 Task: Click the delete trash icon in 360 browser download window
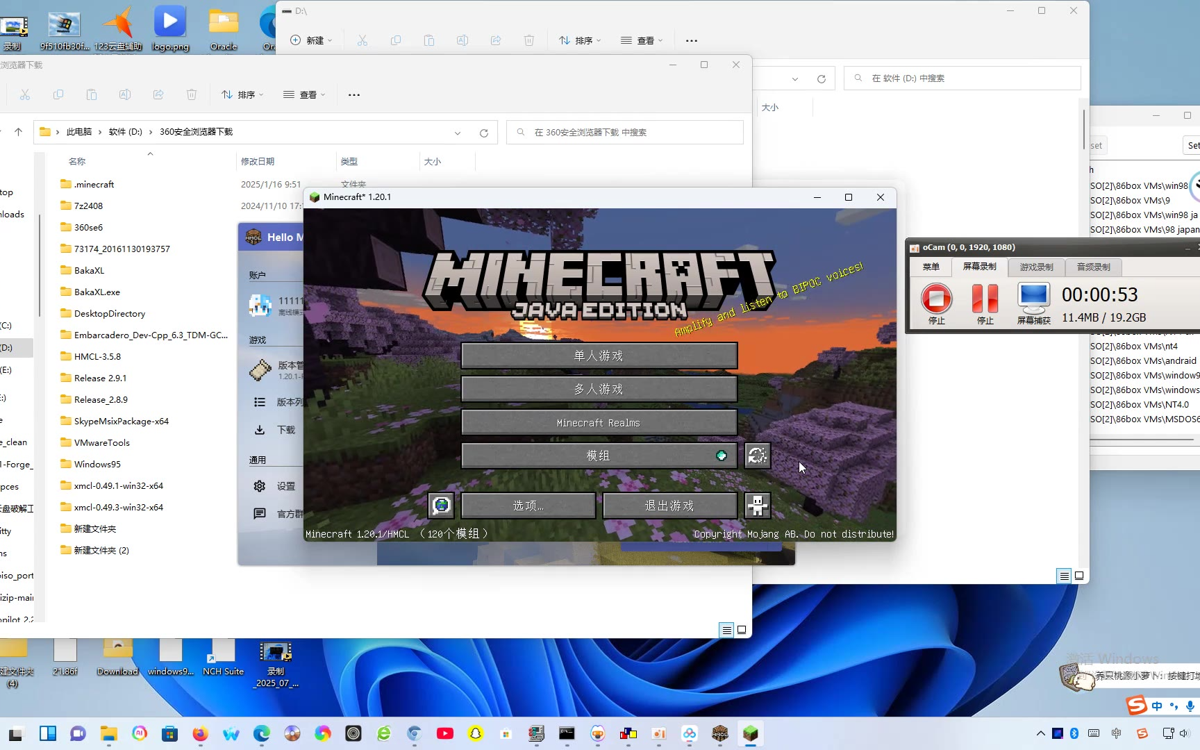tap(192, 94)
